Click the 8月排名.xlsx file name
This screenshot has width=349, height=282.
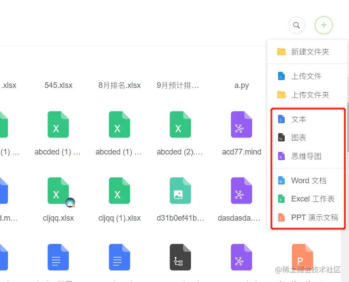click(120, 85)
